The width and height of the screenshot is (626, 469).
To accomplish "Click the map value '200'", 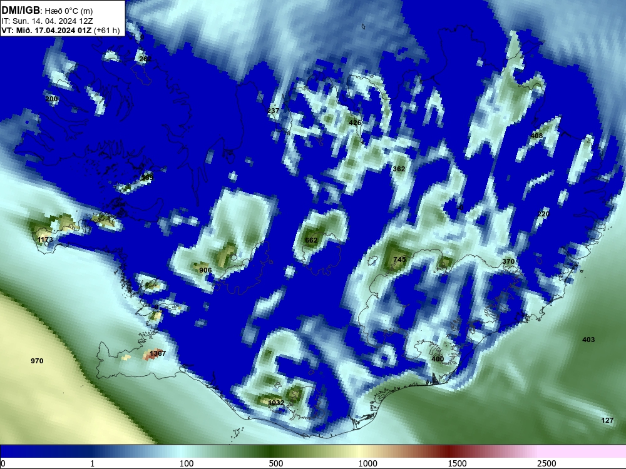I will (51, 99).
